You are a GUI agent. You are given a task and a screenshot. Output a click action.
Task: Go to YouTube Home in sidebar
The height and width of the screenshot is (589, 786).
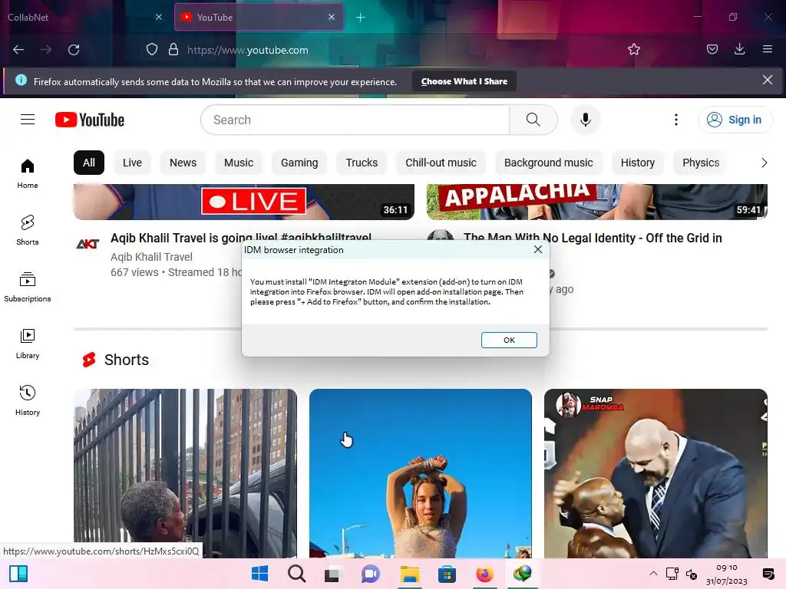(x=28, y=173)
